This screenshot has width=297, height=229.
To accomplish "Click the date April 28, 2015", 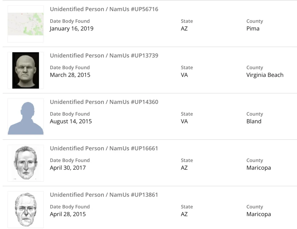I will tap(68, 214).
